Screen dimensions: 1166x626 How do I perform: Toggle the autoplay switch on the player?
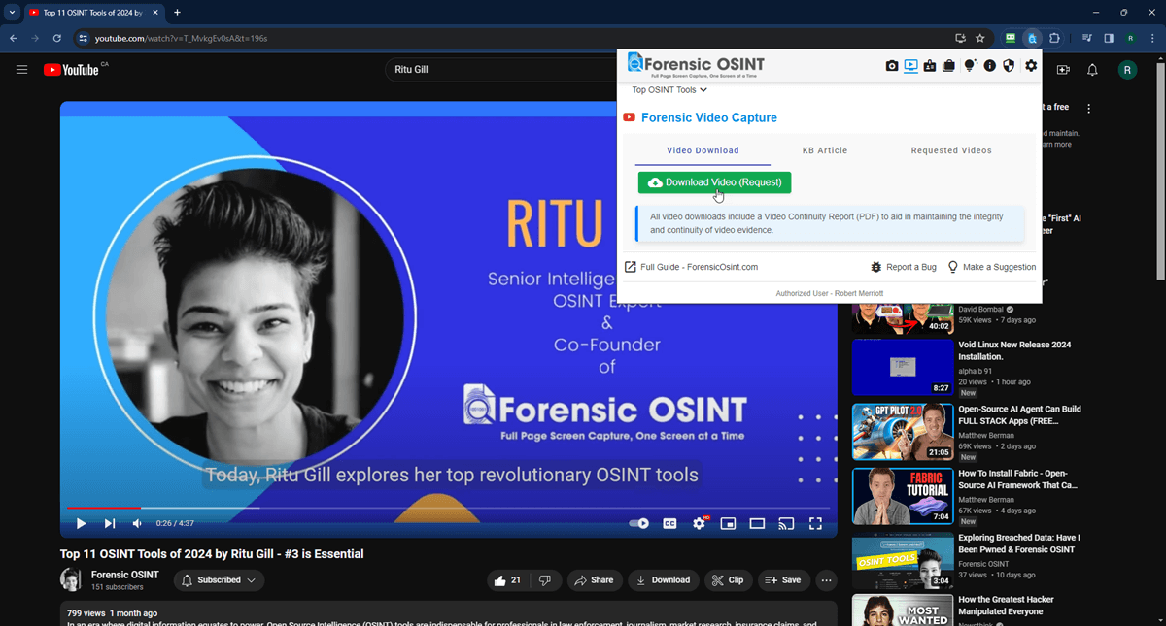click(x=638, y=523)
